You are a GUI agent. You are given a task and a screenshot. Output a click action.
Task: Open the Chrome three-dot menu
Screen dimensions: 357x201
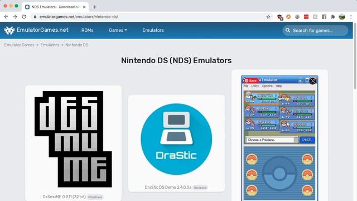(x=351, y=17)
